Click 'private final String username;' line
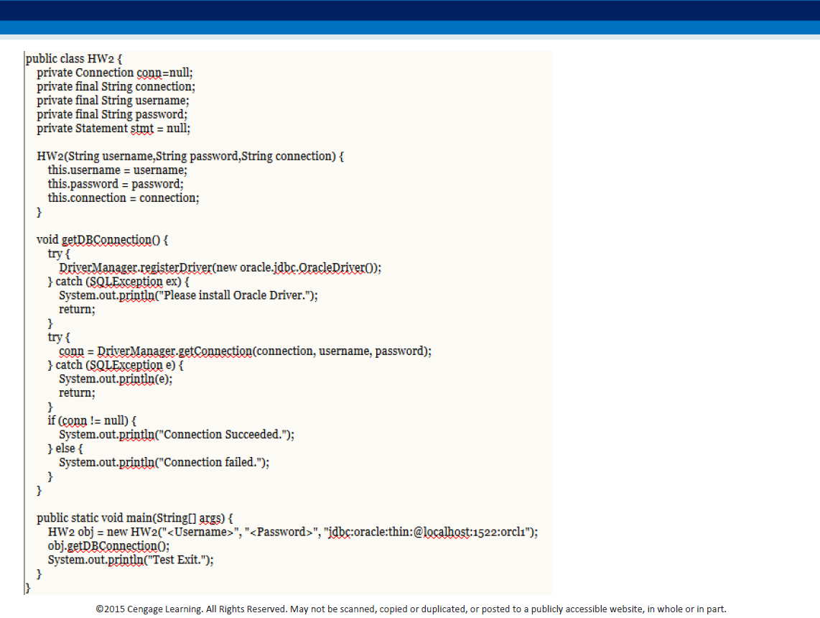This screenshot has width=820, height=618. [x=113, y=101]
